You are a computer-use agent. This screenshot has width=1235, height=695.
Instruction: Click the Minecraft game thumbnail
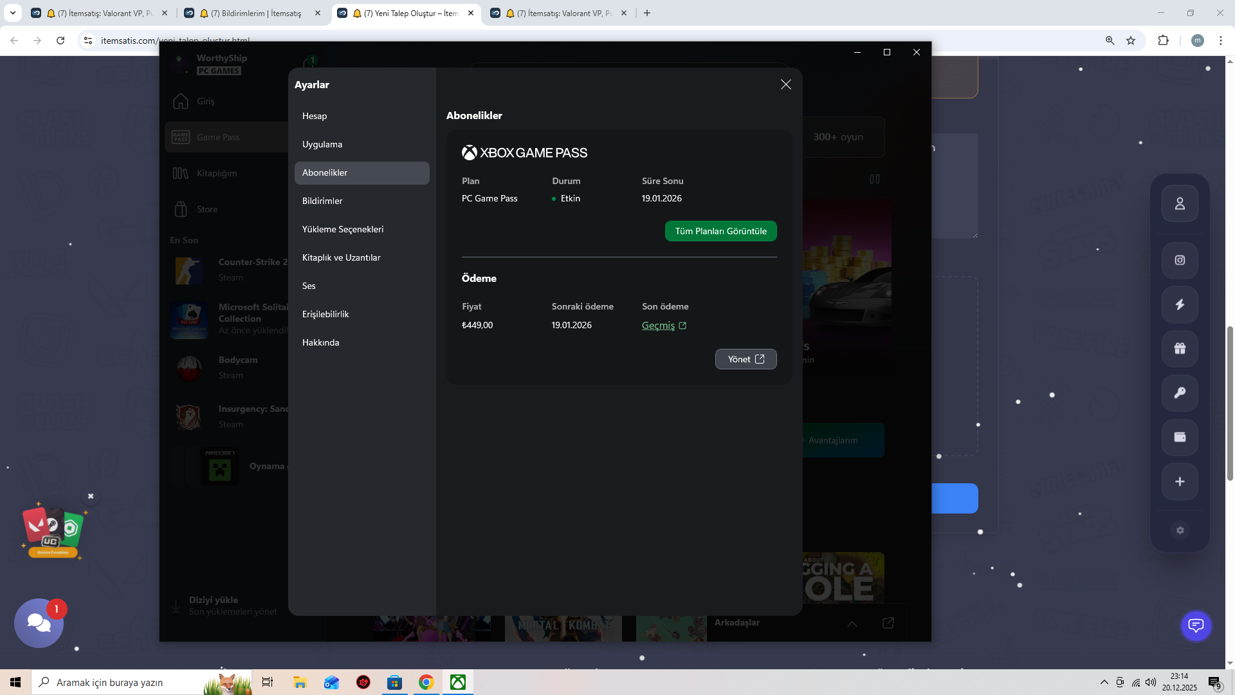point(219,467)
